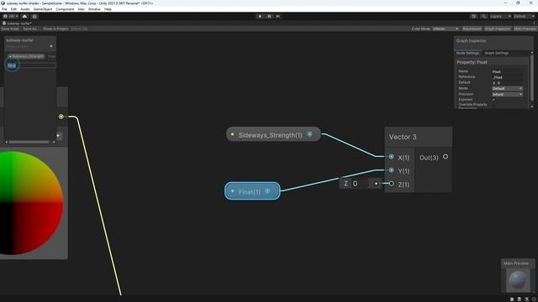Open the Jobs menu
This screenshot has width=538, height=302.
click(81, 9)
